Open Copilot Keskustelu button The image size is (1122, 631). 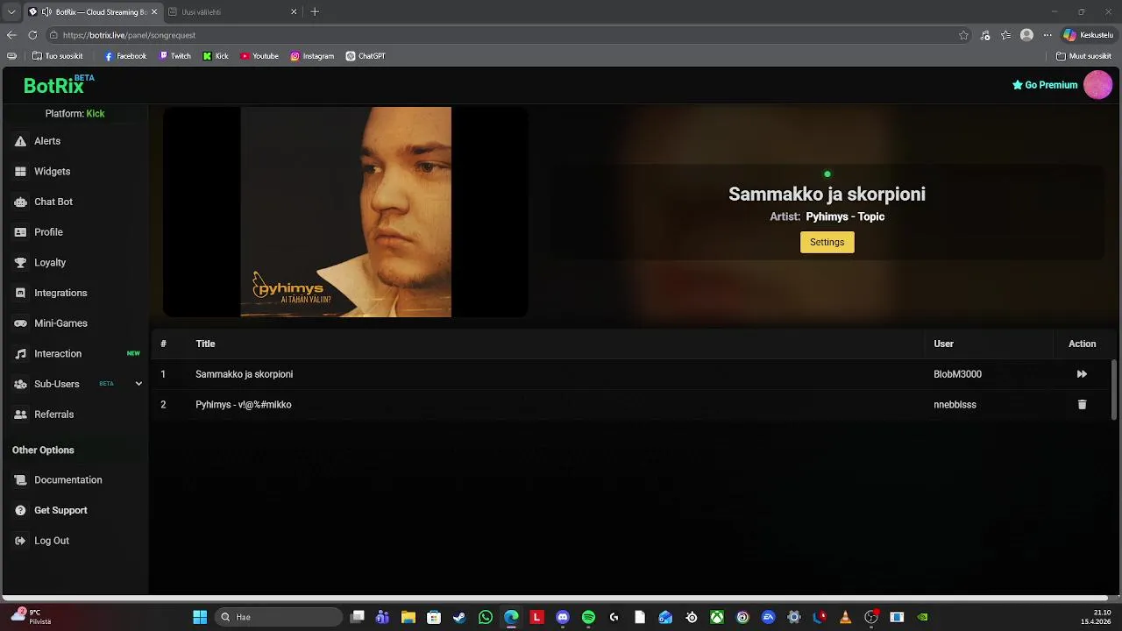point(1088,35)
